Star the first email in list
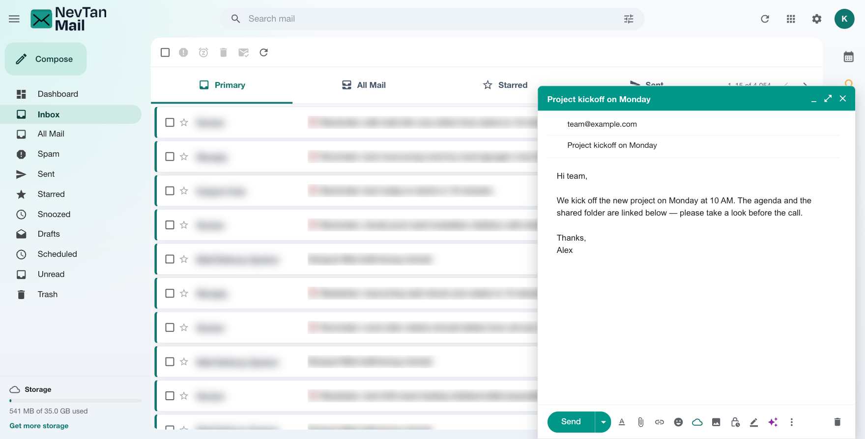Screen dimensions: 865x439 pyautogui.click(x=184, y=122)
